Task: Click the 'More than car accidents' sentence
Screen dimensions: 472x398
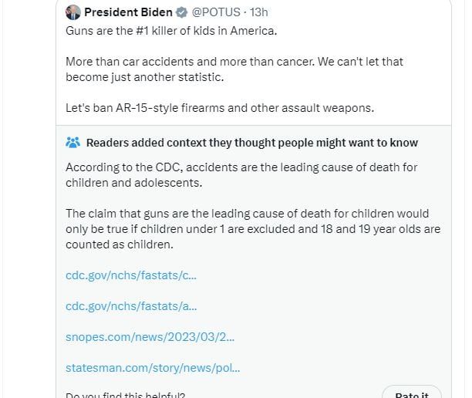Action: pyautogui.click(x=234, y=61)
